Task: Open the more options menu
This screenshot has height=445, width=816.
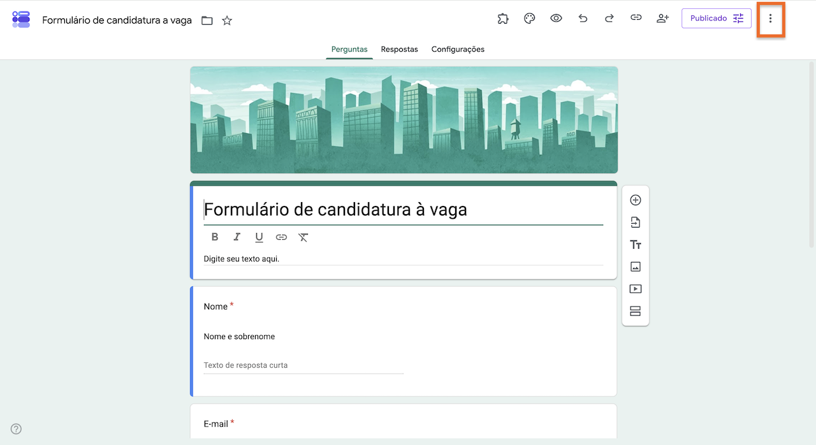Action: pos(770,18)
